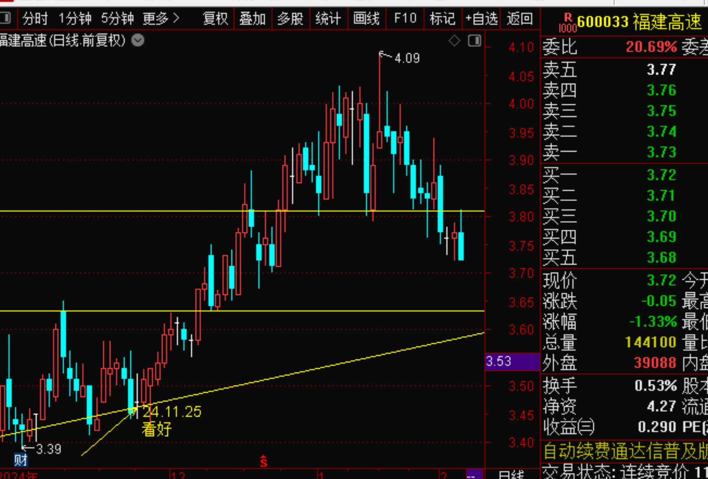708x479 pixels.
Task: Switch to the 分时 intraday view
Action: pyautogui.click(x=35, y=19)
